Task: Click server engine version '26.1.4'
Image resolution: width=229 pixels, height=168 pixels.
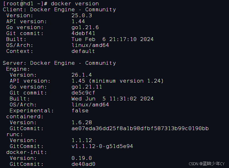Action: point(82,75)
